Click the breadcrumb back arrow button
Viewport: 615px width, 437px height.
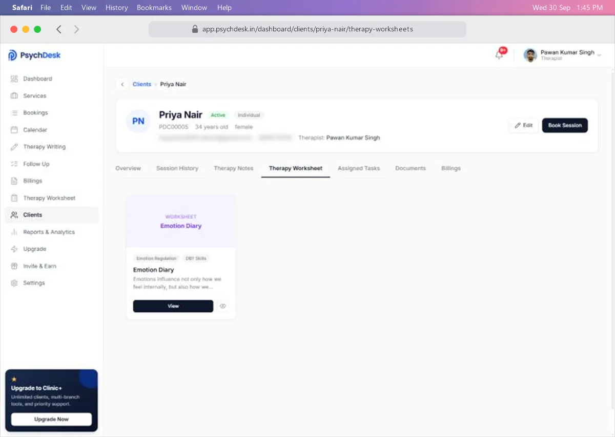(x=122, y=84)
